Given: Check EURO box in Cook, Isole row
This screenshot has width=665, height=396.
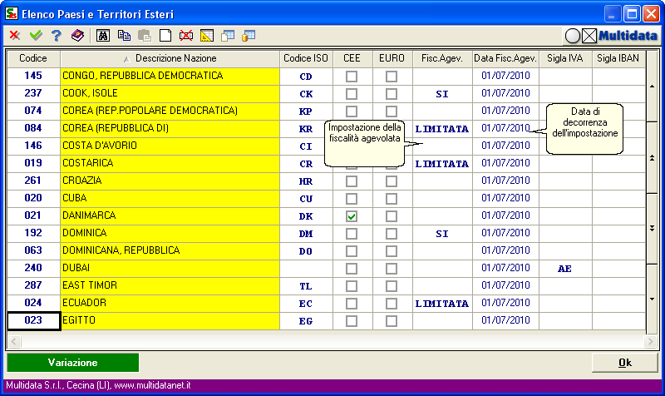Looking at the screenshot, I should point(391,94).
